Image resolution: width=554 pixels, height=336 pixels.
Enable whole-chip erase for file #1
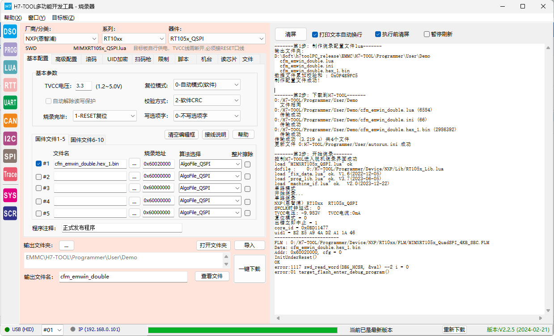click(247, 164)
